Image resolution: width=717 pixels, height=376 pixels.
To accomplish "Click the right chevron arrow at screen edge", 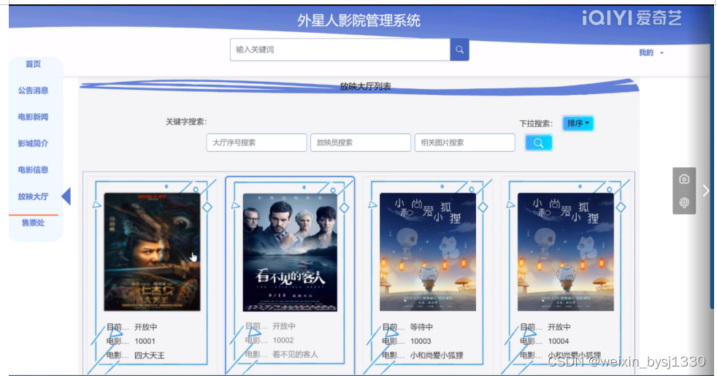I will coord(706,191).
